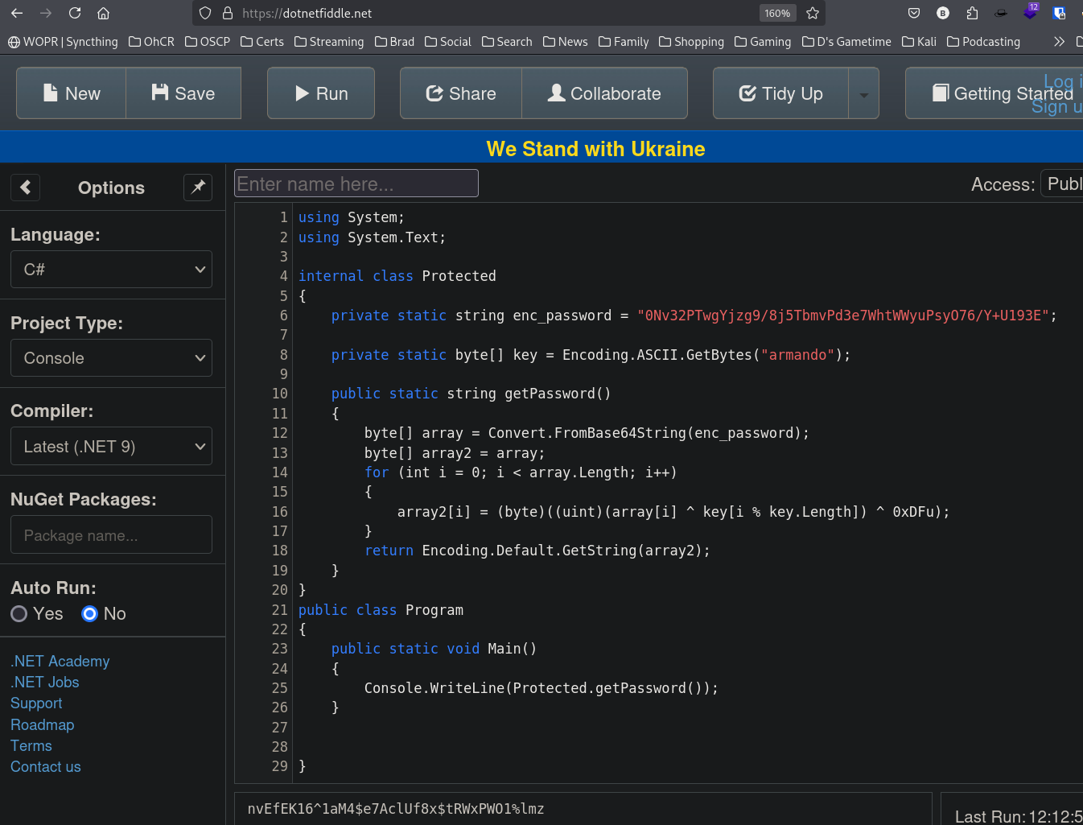Open the Pocket save icon
Viewport: 1083px width, 825px height.
914,13
